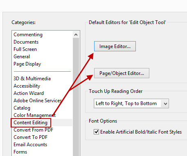Select the 3D & Multimedia category
Screen dimensions: 187x156
pyautogui.click(x=32, y=79)
